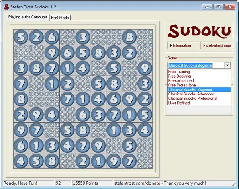Image resolution: width=239 pixels, height=189 pixels.
Task: Switch to the Print Mode tab
Action: 60,18
